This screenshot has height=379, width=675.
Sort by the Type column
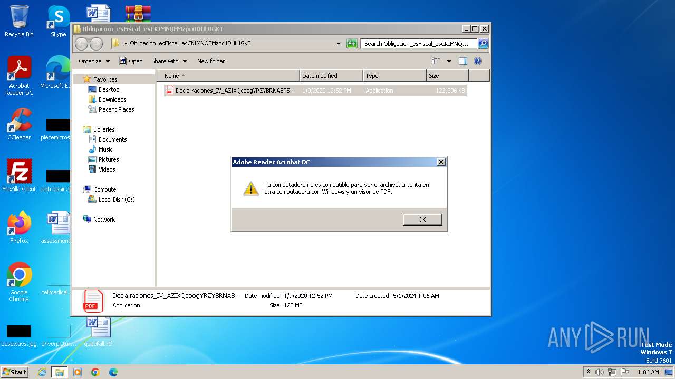[x=394, y=76]
